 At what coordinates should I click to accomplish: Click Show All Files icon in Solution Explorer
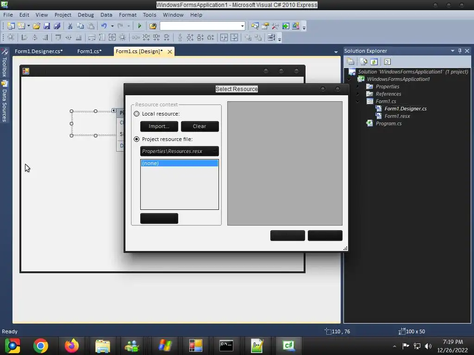364,61
